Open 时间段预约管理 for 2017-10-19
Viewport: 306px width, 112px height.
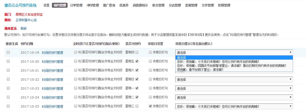(x=52, y=53)
